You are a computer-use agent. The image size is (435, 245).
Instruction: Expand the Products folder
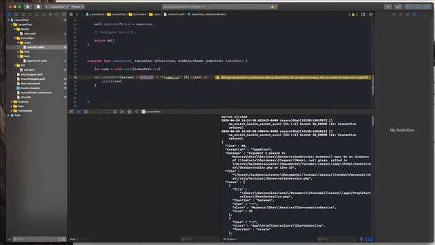pos(12,101)
